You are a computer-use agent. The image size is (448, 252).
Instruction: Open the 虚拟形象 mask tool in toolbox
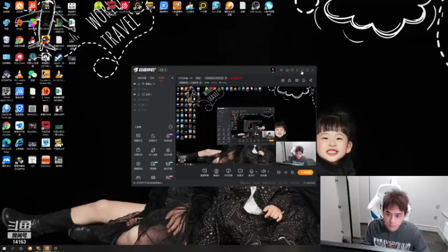click(x=168, y=165)
